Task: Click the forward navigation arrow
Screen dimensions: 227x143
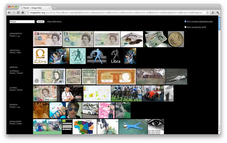Action: coord(14,13)
